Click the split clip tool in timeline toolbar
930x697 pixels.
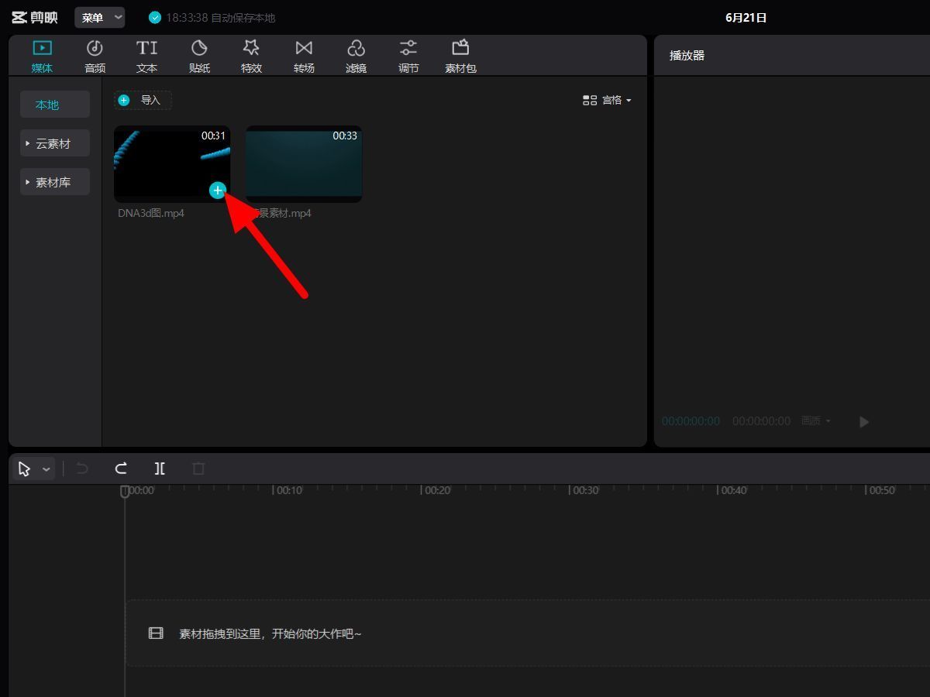pyautogui.click(x=160, y=469)
